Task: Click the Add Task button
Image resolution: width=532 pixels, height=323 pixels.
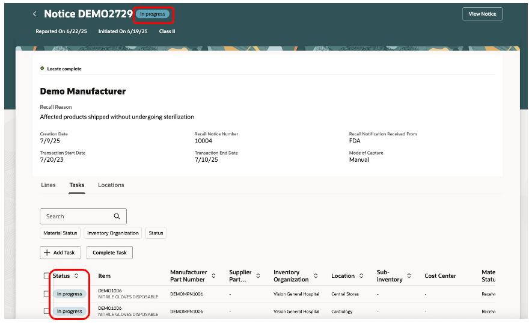Action: click(x=60, y=253)
